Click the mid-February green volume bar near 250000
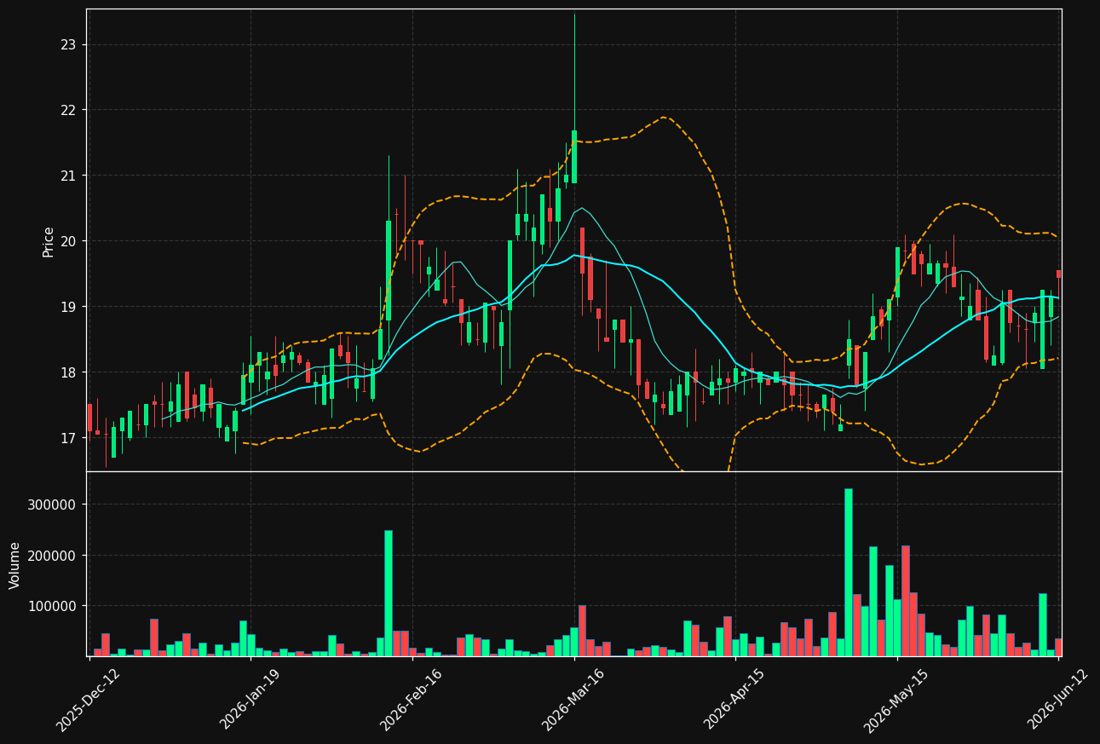1100x744 pixels. point(389,593)
